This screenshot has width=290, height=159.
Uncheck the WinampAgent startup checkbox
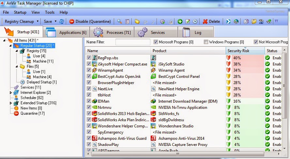click(x=89, y=70)
